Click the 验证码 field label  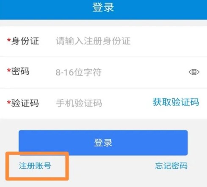tap(25, 103)
